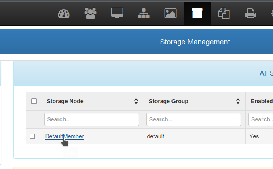Screen dimensions: 273x169
Task: Sort by Storage Group using sort arrows
Action: [238, 101]
